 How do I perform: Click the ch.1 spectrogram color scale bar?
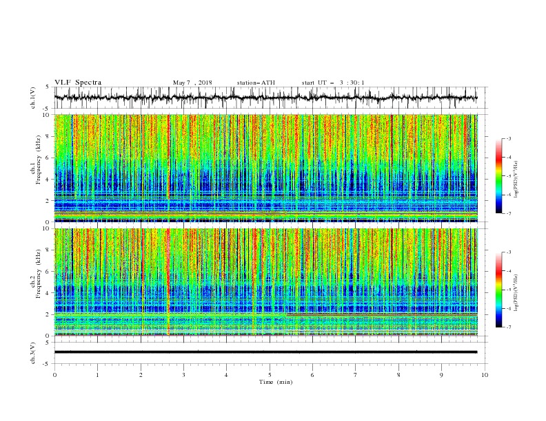(x=499, y=175)
